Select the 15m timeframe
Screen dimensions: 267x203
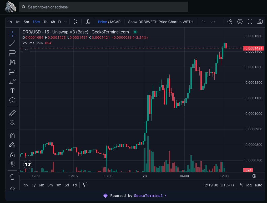point(36,22)
